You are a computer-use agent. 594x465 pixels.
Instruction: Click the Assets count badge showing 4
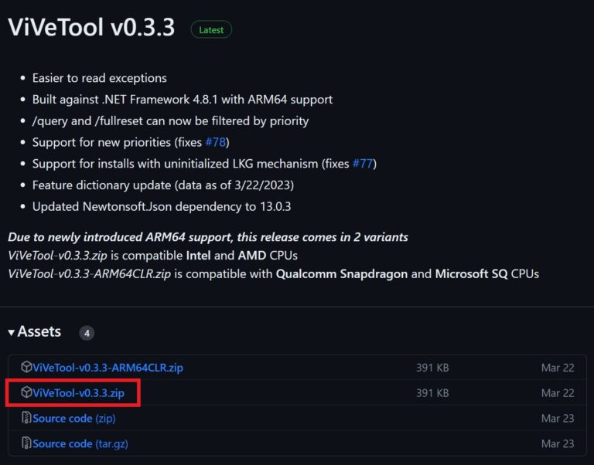87,333
